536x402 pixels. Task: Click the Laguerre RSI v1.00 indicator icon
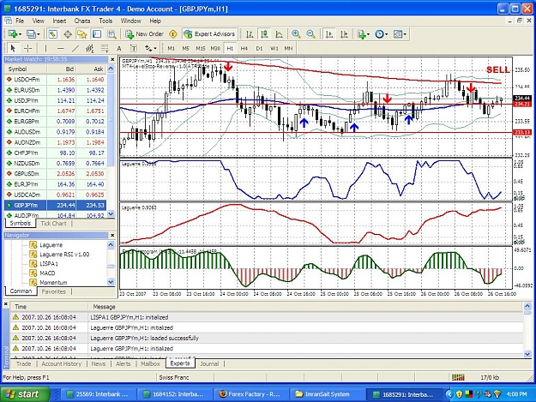[33, 254]
